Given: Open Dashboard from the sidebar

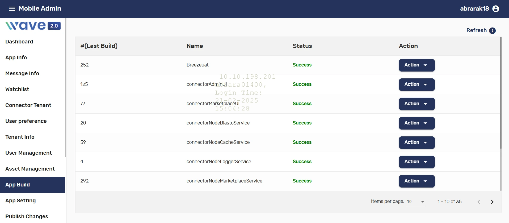Looking at the screenshot, I should (19, 42).
